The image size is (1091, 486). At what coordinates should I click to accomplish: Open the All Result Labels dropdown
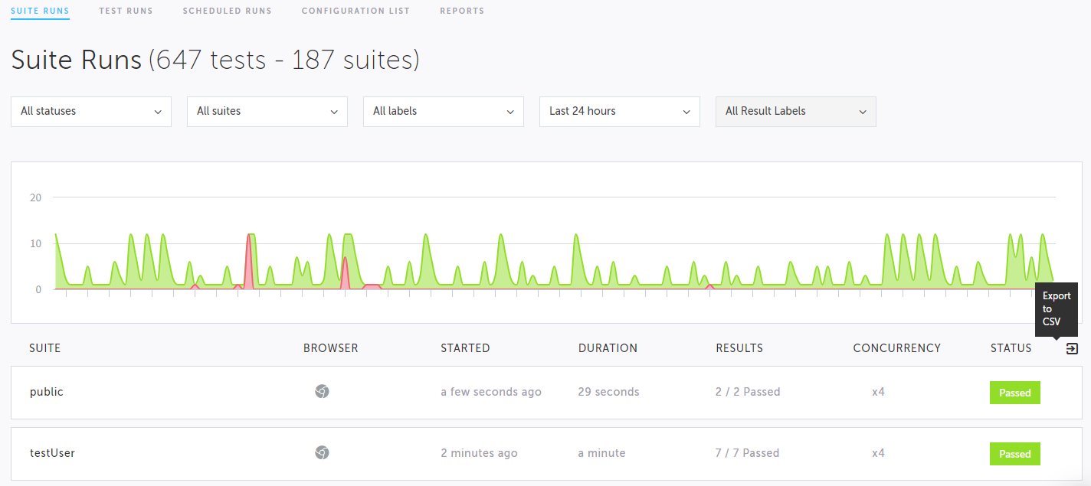tap(796, 112)
